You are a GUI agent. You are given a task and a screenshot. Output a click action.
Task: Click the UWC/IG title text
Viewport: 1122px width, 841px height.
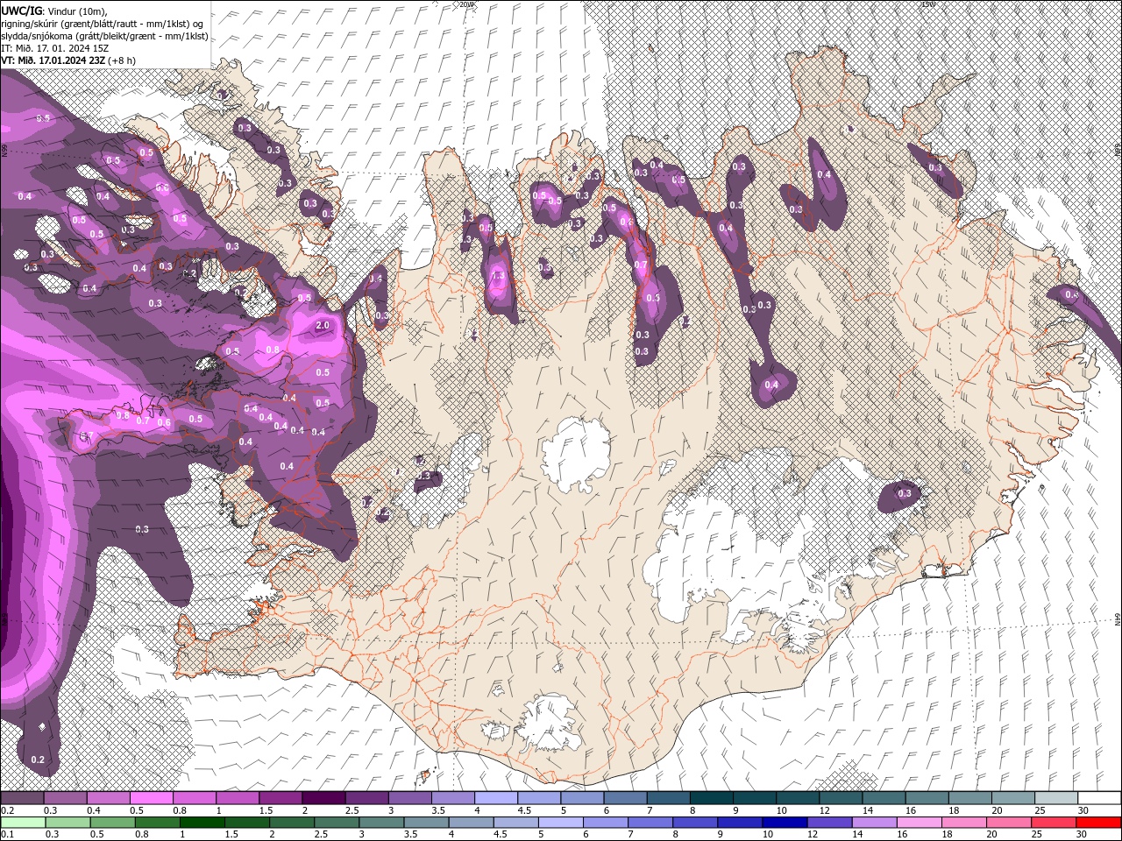(x=22, y=10)
